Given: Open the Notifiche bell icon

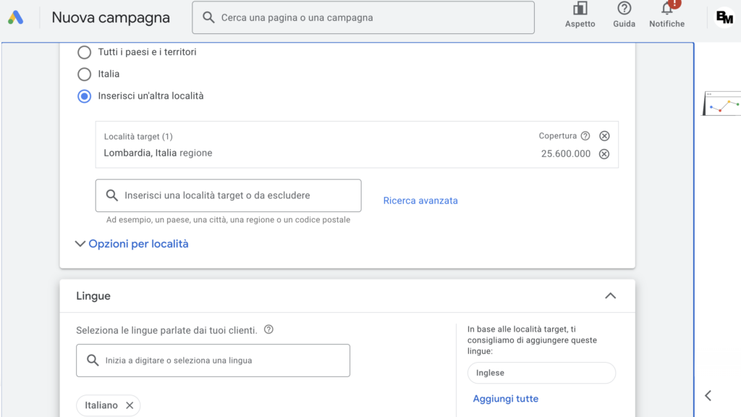Looking at the screenshot, I should [x=666, y=15].
